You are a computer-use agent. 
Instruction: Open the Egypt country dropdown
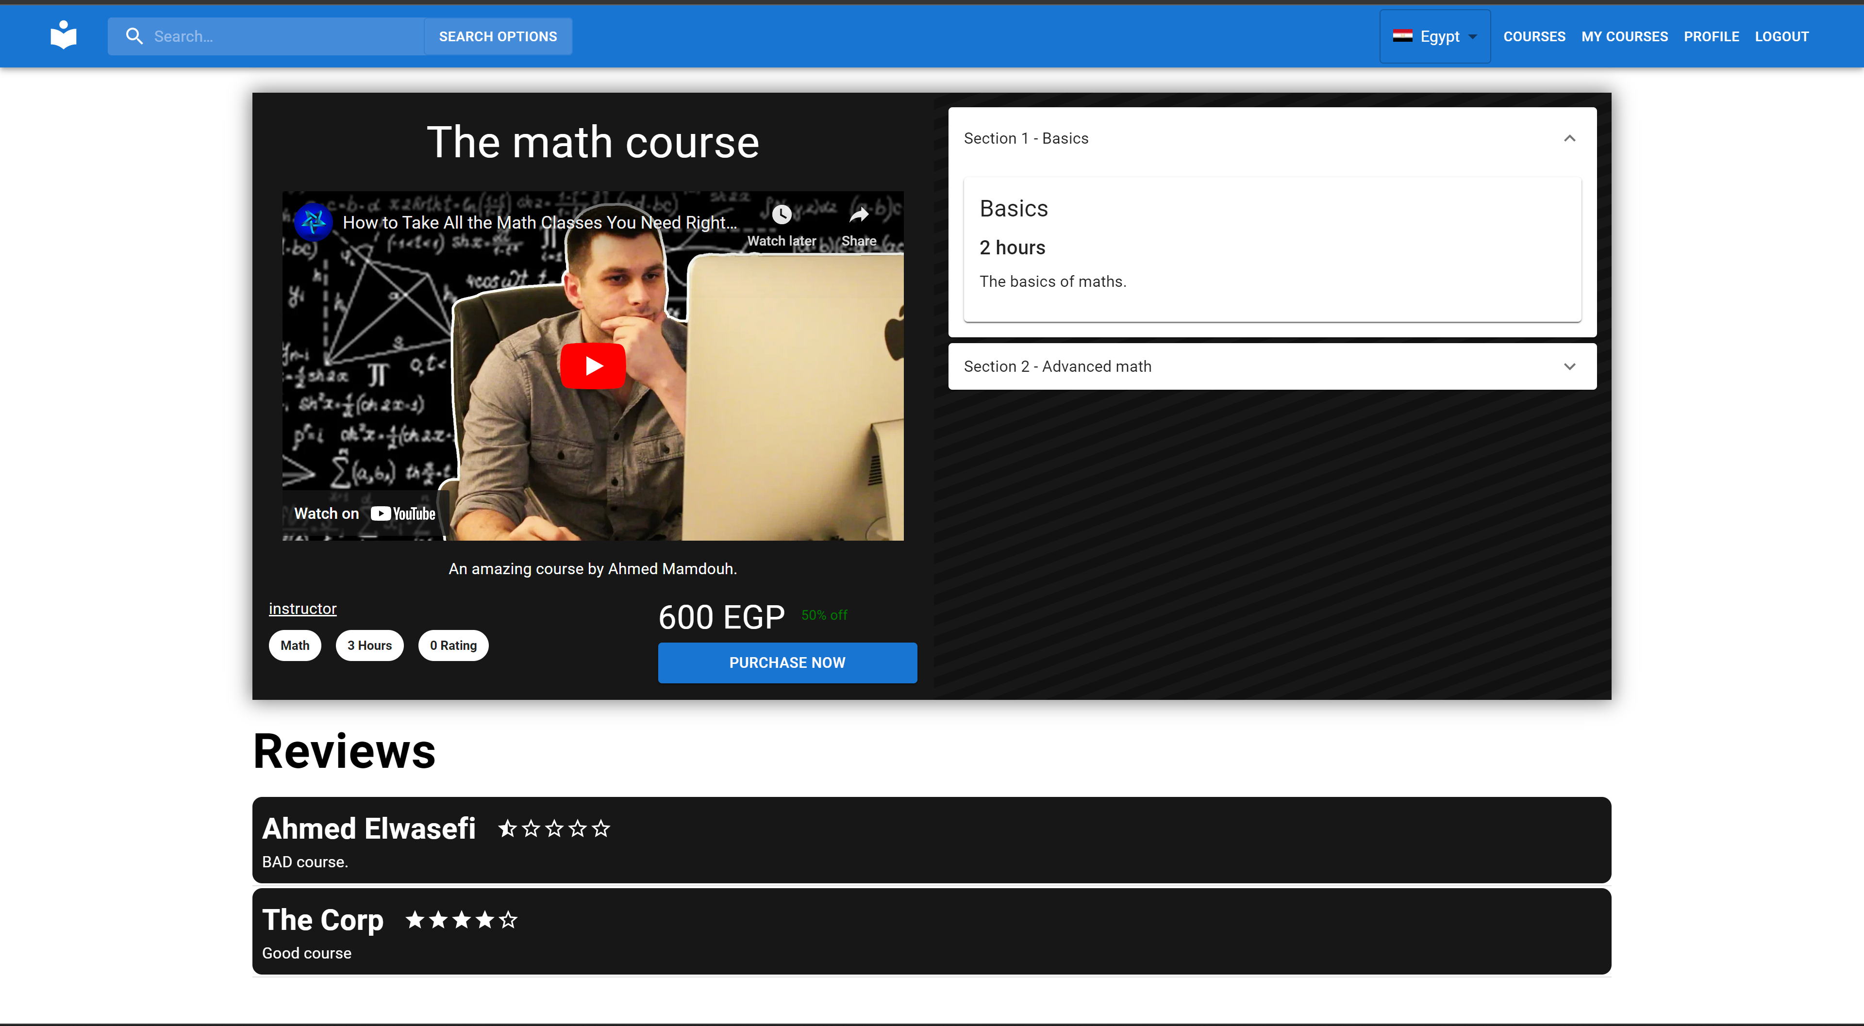[x=1434, y=36]
